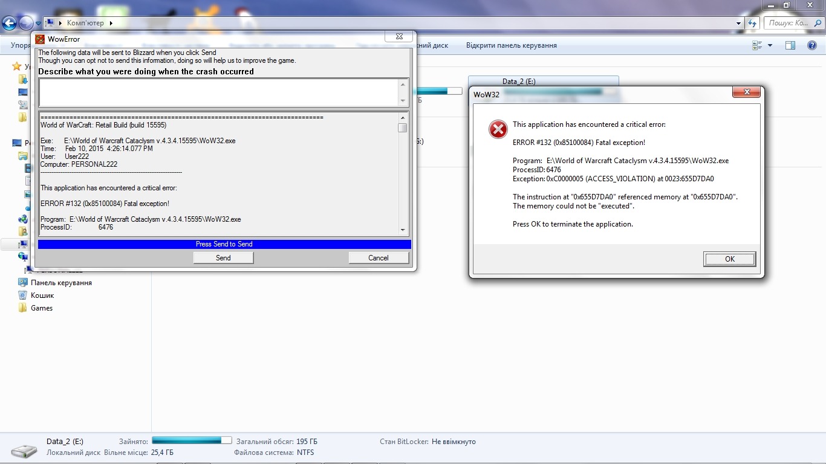Click the Explorer Forward arrow button

[26, 24]
